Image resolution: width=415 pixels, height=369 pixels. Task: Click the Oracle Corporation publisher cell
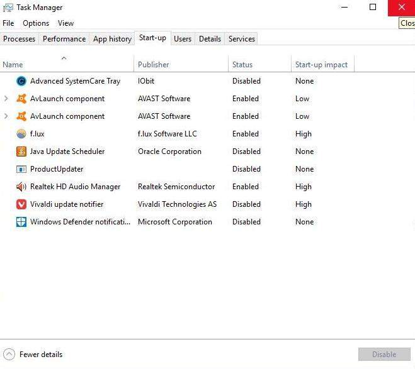169,151
